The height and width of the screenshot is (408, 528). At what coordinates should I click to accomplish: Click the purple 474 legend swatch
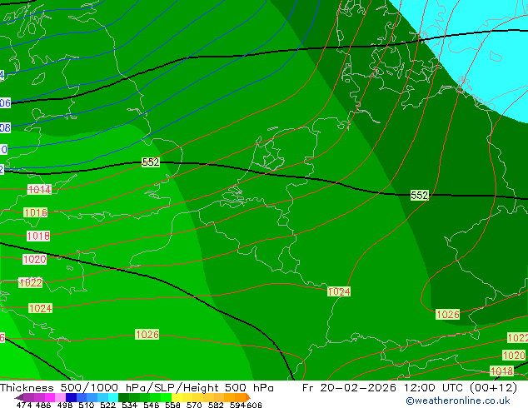[x=28, y=397]
